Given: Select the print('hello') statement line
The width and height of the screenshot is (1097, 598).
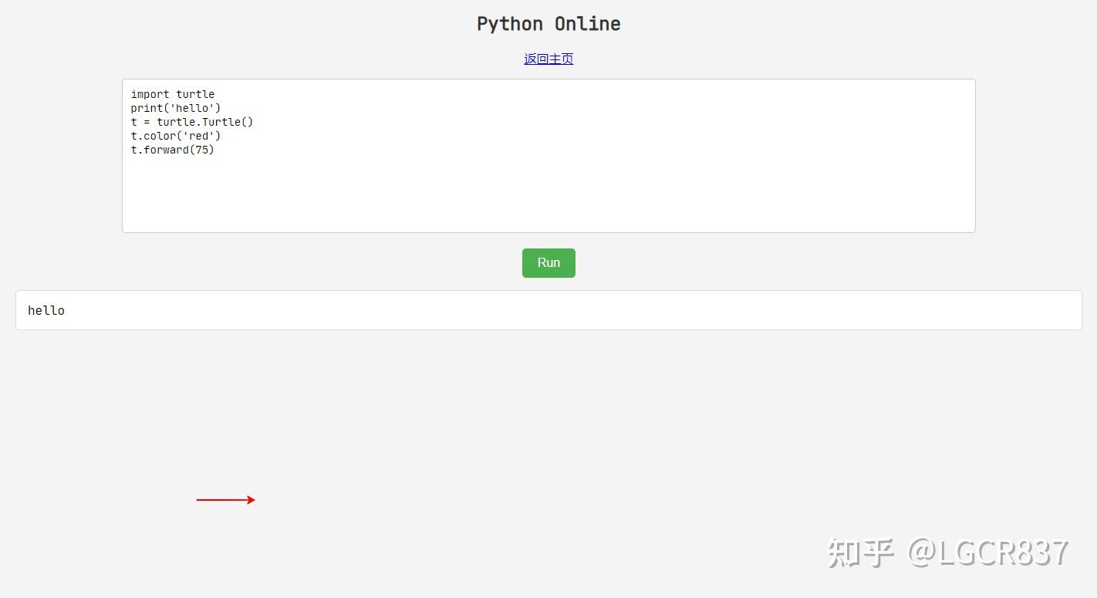Looking at the screenshot, I should [175, 108].
